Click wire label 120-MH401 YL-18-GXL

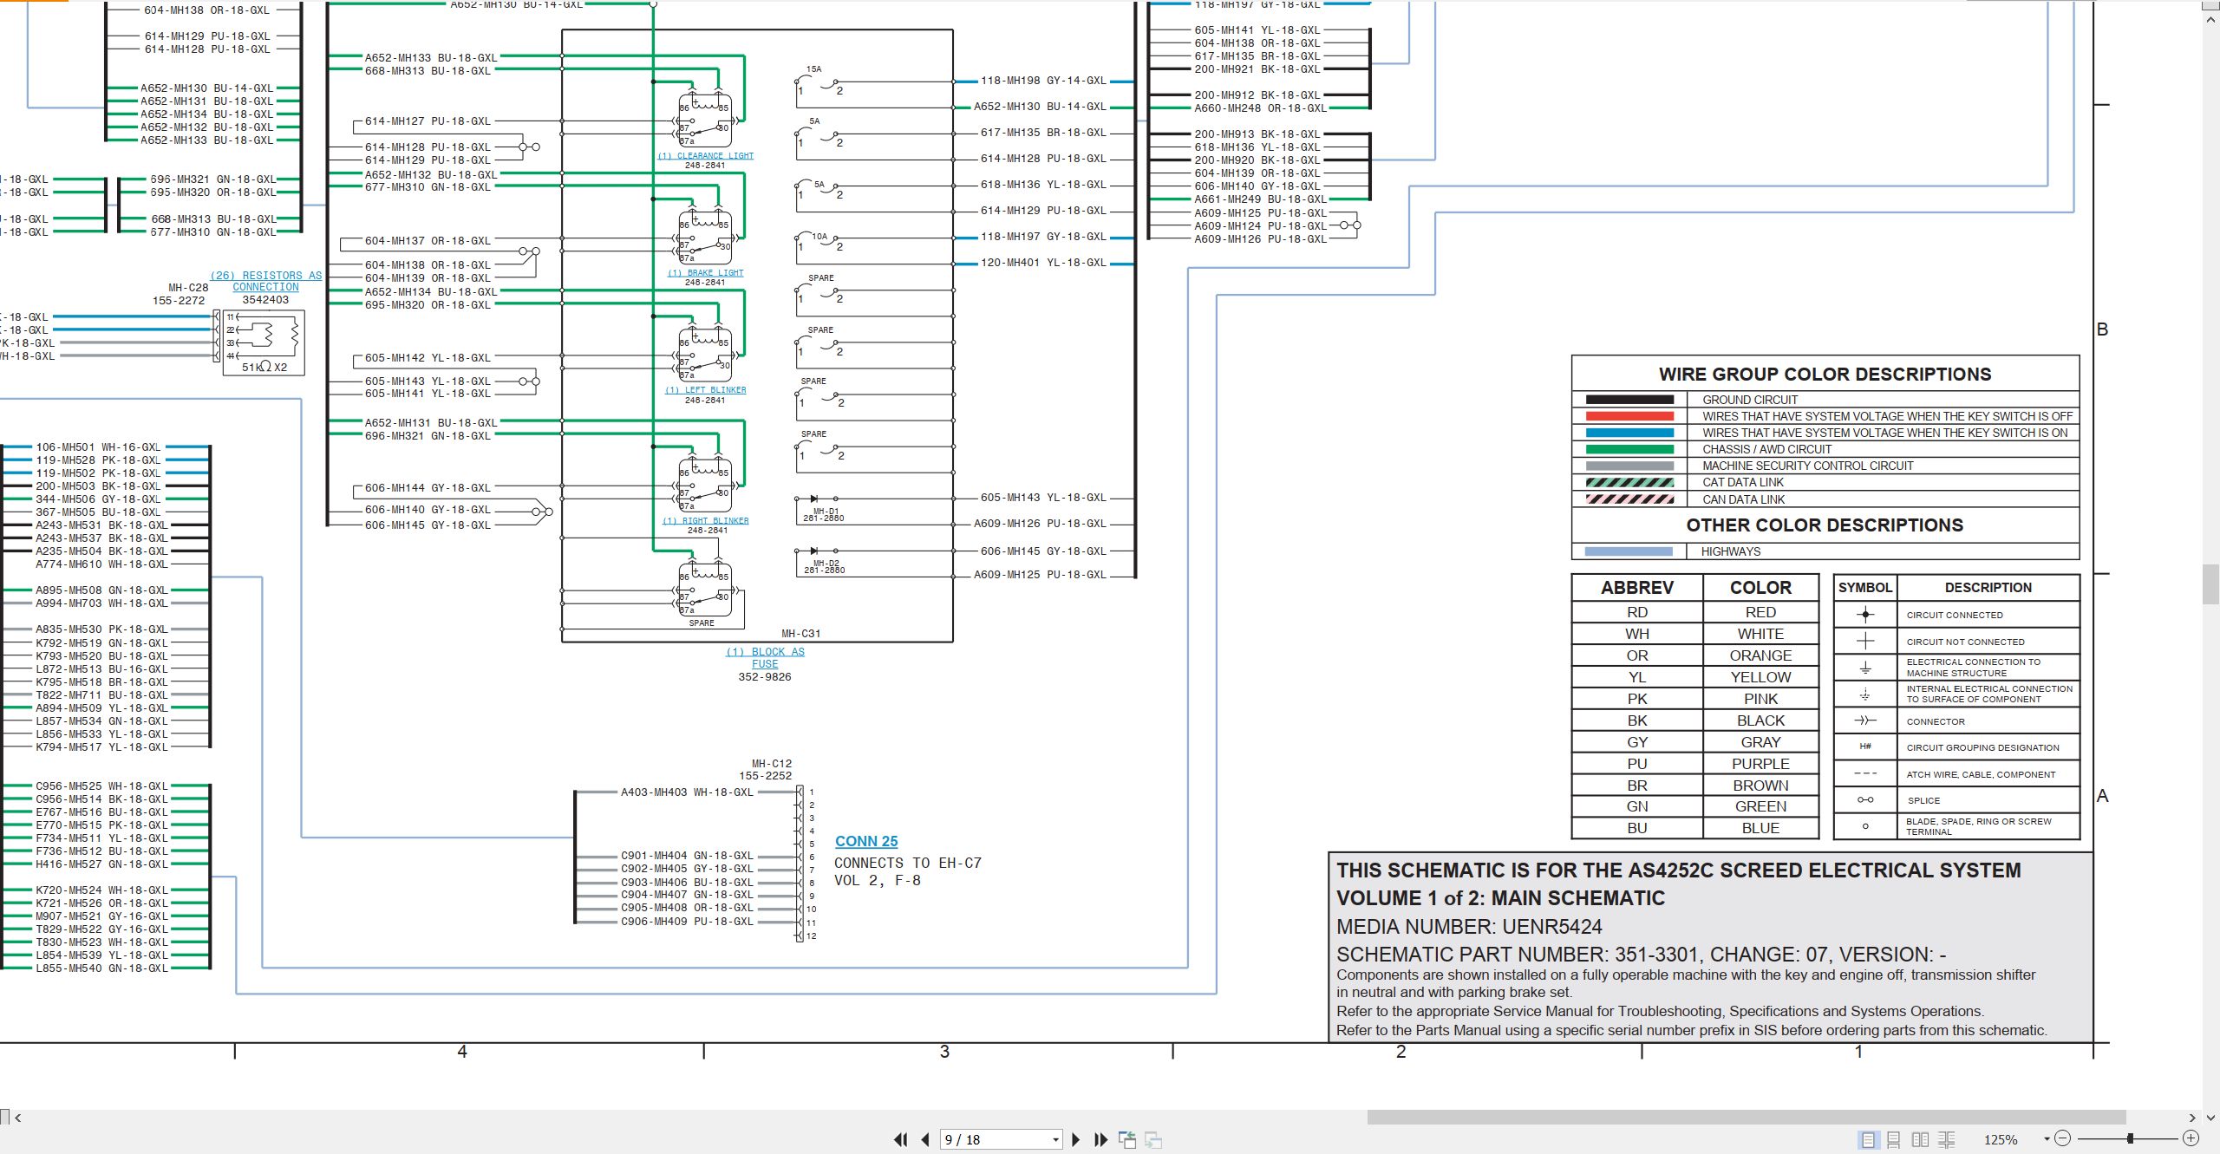(1043, 263)
